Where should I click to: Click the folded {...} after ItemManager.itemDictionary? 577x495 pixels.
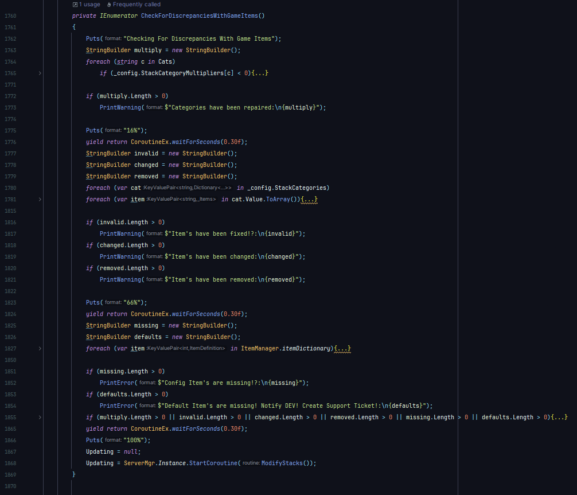(342, 349)
